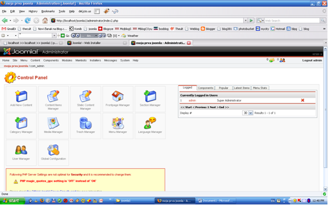The height and width of the screenshot is (205, 328).
Task: Click the Windows Start button
Action: (x=13, y=200)
